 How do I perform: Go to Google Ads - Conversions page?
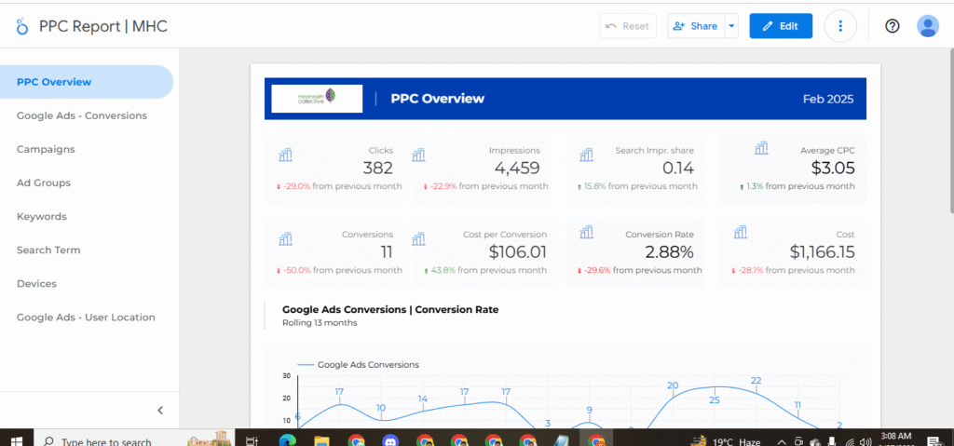(82, 115)
